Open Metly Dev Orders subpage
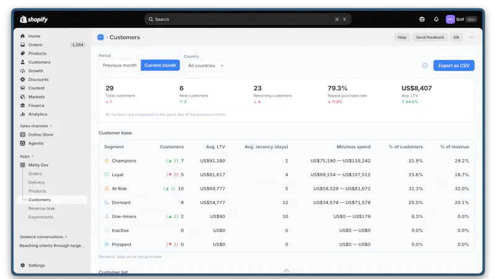Viewport: 496px width, 279px height. 35,174
